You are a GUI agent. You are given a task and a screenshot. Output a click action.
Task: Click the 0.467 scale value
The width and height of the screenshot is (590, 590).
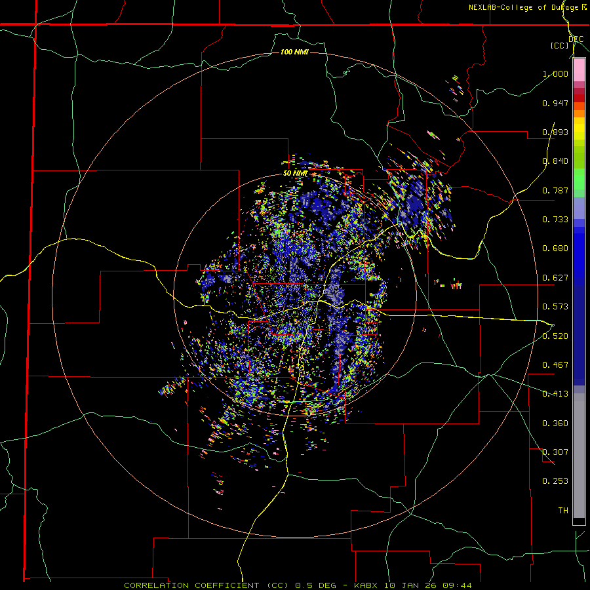pyautogui.click(x=555, y=365)
